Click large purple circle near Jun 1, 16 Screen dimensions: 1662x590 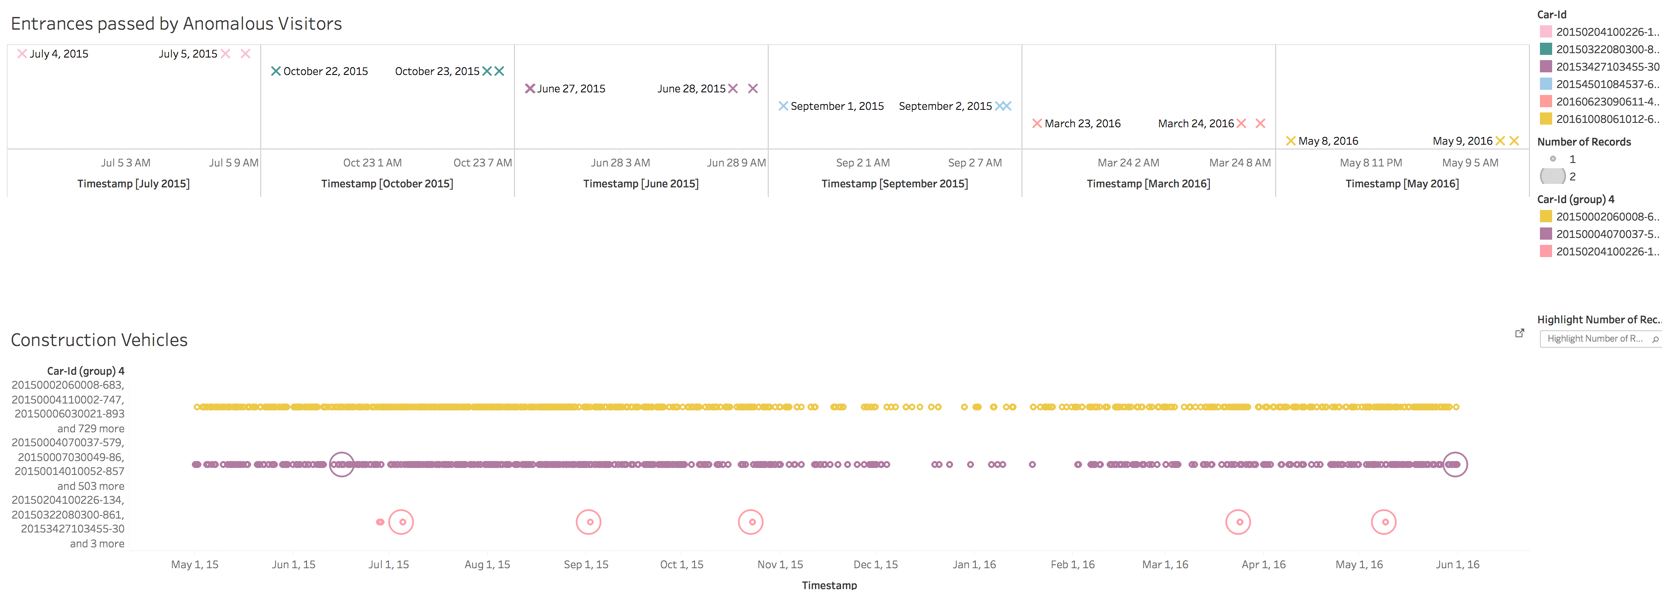coord(1455,464)
